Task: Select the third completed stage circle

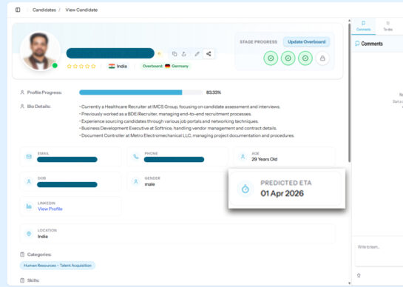Action: 305,58
